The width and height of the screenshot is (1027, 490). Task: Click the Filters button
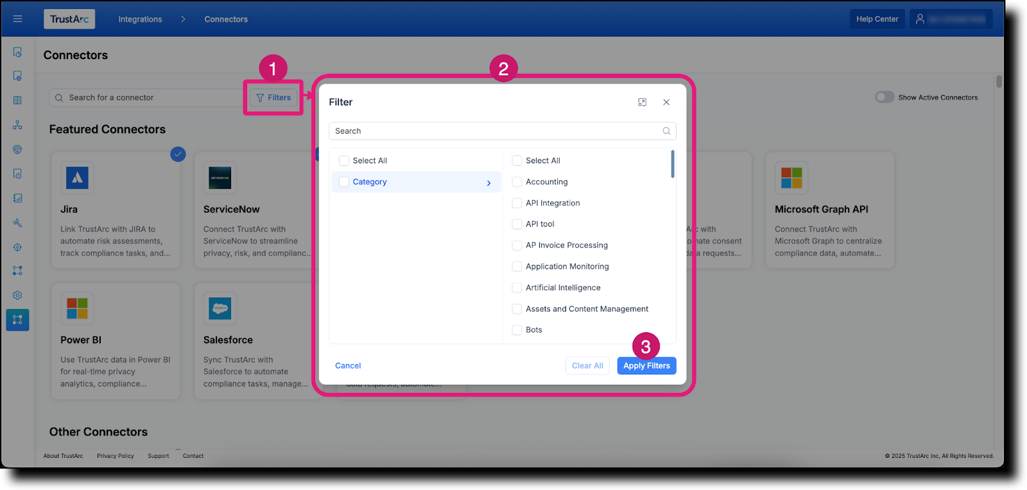273,98
